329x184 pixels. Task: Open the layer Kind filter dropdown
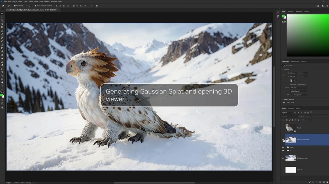pos(287,113)
